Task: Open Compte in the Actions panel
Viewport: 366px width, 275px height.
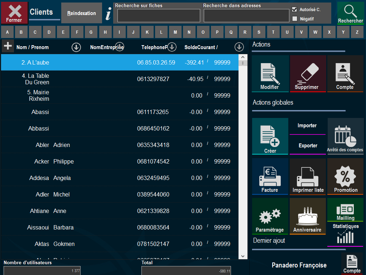Action: point(345,74)
